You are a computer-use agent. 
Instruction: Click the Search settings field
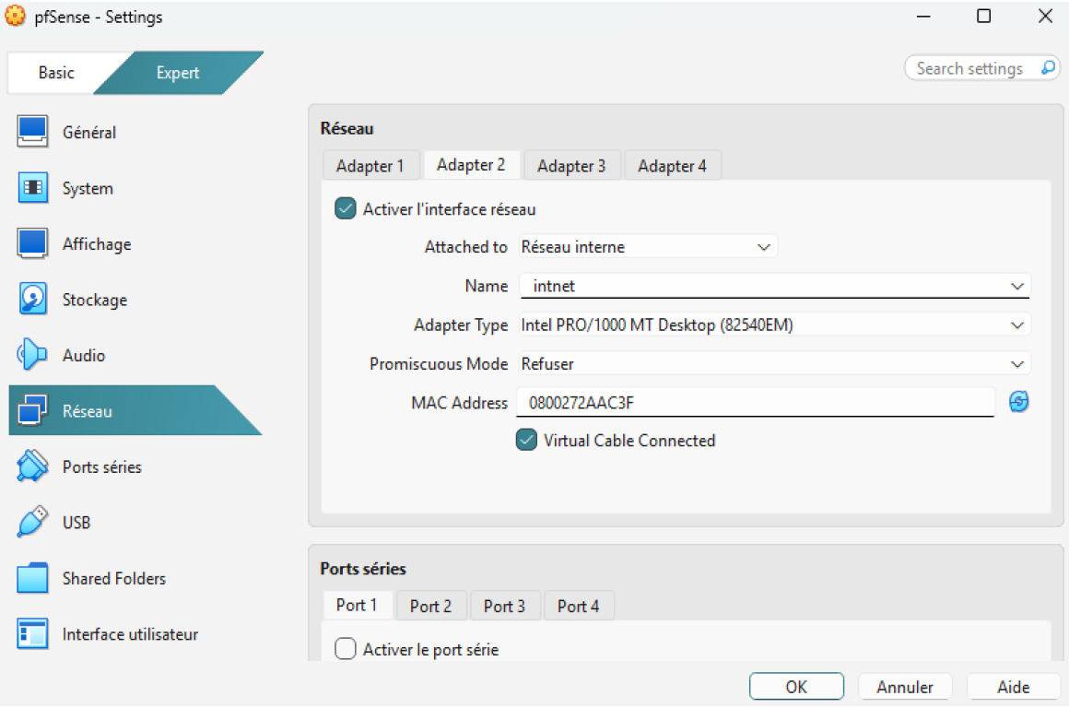tap(981, 68)
